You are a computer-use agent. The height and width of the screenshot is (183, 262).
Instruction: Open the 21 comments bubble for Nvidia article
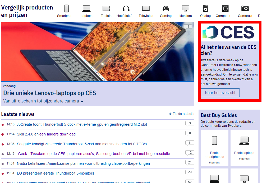pyautogui.click(x=190, y=163)
